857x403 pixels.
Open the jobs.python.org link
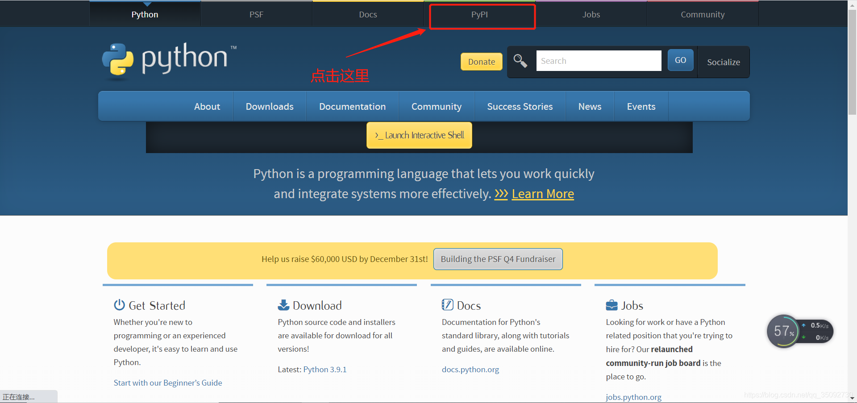pyautogui.click(x=633, y=397)
